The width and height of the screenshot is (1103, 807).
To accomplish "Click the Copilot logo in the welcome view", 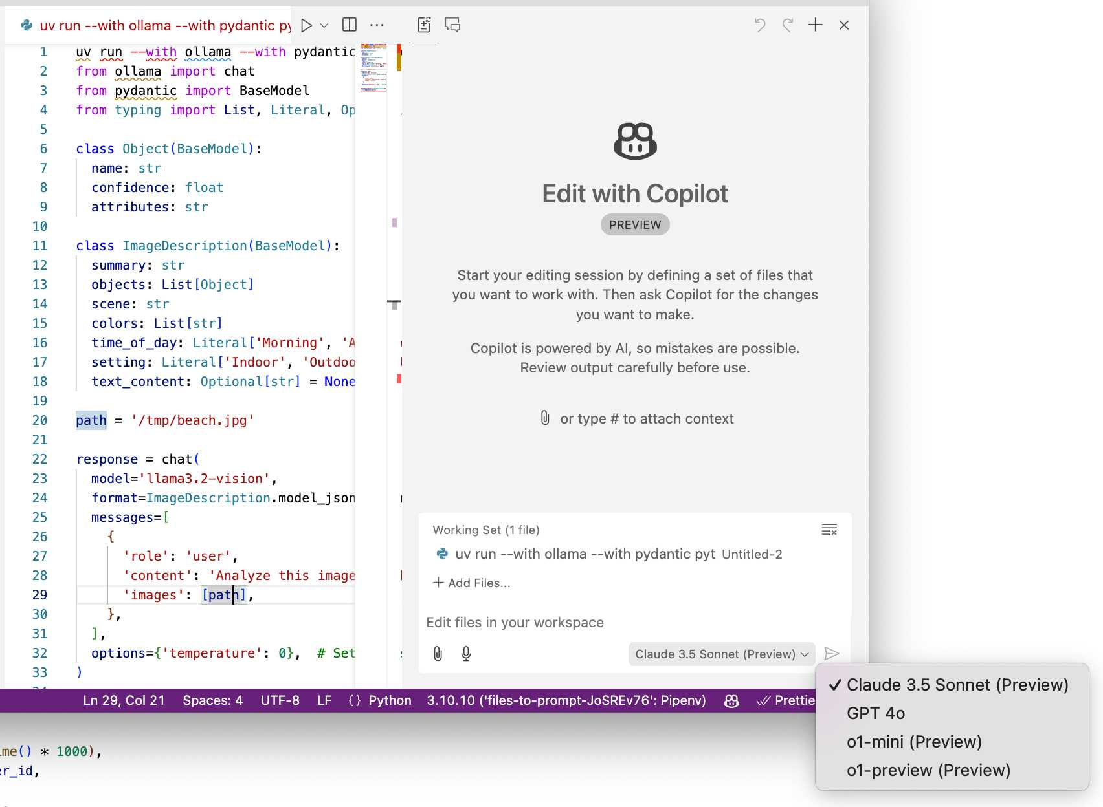I will (x=635, y=141).
